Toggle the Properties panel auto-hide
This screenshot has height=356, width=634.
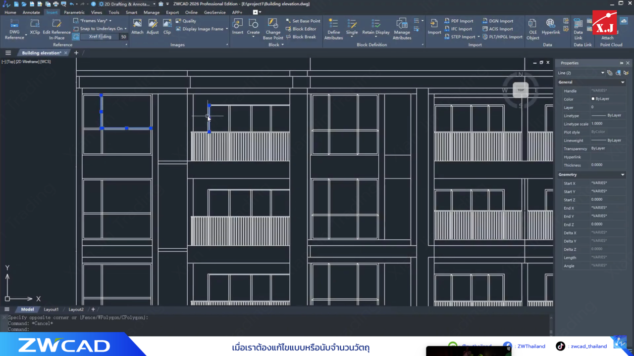click(621, 63)
